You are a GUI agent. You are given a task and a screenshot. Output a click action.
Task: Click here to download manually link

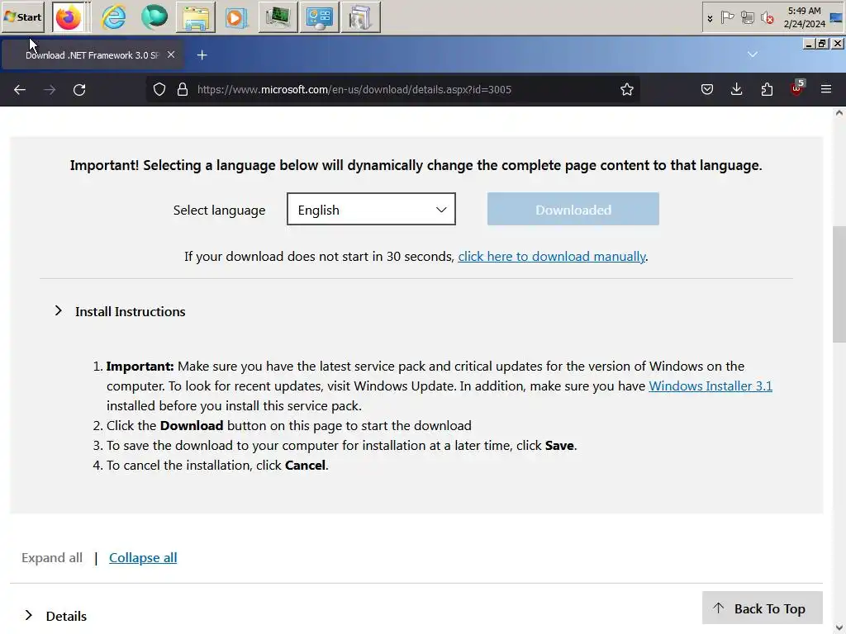pos(551,257)
